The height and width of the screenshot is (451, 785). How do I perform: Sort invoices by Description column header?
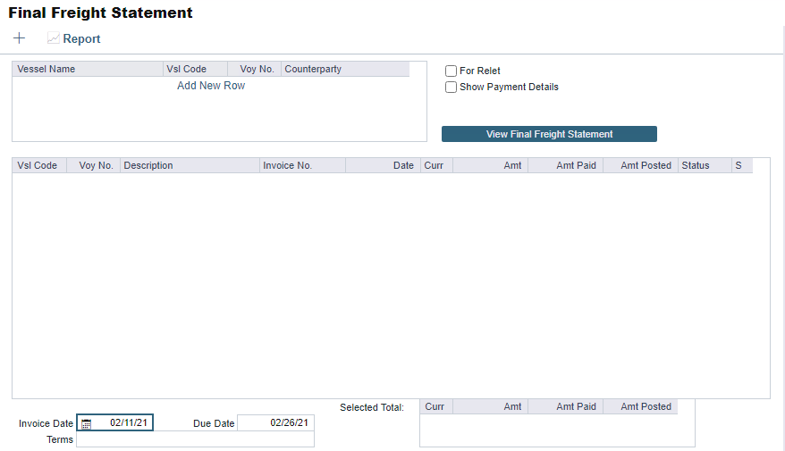(x=190, y=165)
